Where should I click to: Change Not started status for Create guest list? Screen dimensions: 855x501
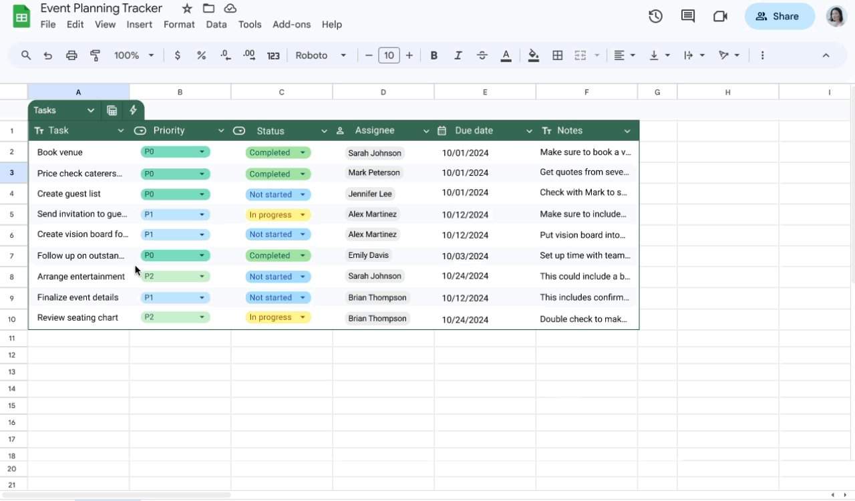(x=278, y=194)
